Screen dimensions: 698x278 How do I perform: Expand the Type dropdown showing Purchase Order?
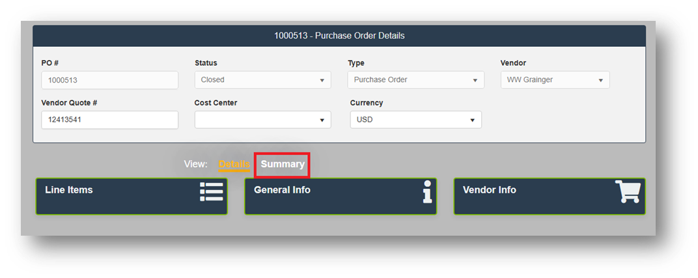(x=415, y=80)
